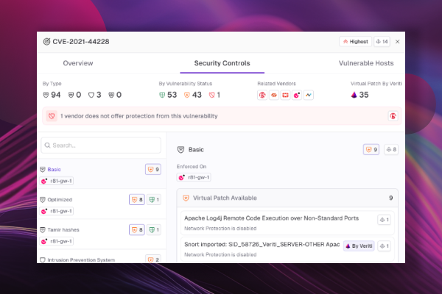The height and width of the screenshot is (294, 442).
Task: Click the 1 badge on the Apache Log4j entry
Action: click(385, 220)
